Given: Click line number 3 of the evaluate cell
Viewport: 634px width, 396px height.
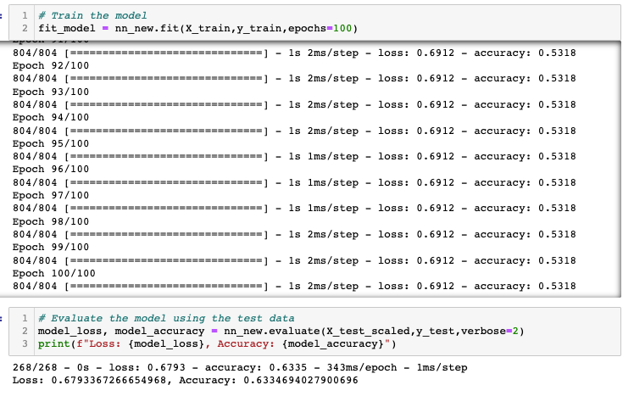Looking at the screenshot, I should tap(25, 343).
